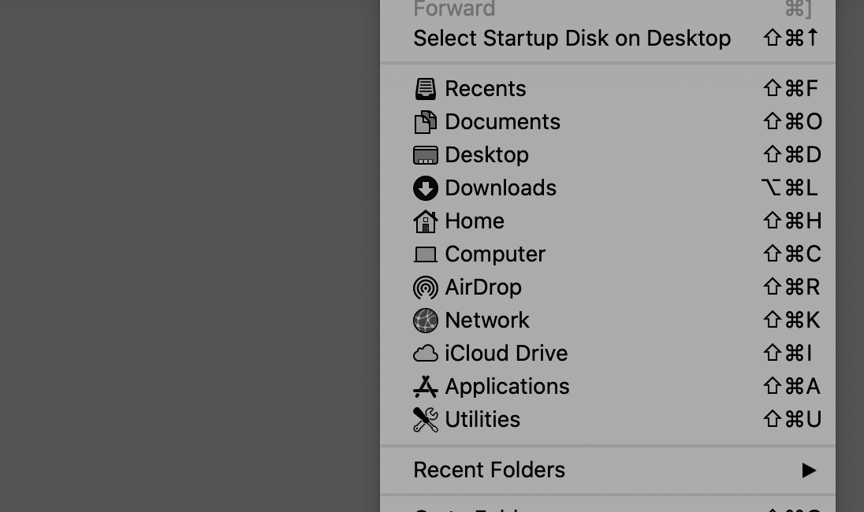Open the Recent Folders menu entry
Screen dimensions: 864x512
(608, 470)
